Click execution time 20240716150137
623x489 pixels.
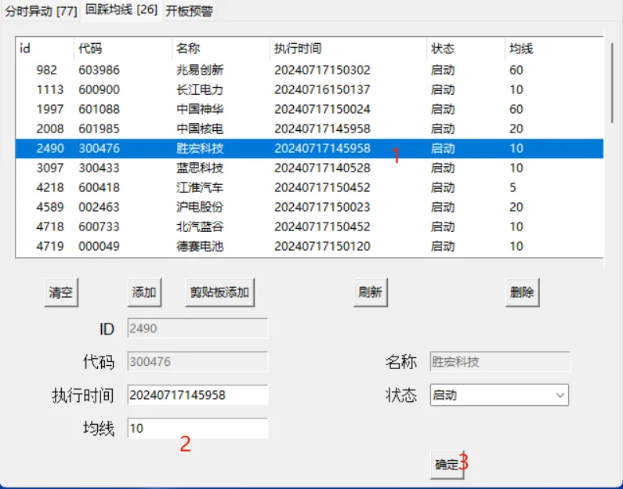(322, 89)
